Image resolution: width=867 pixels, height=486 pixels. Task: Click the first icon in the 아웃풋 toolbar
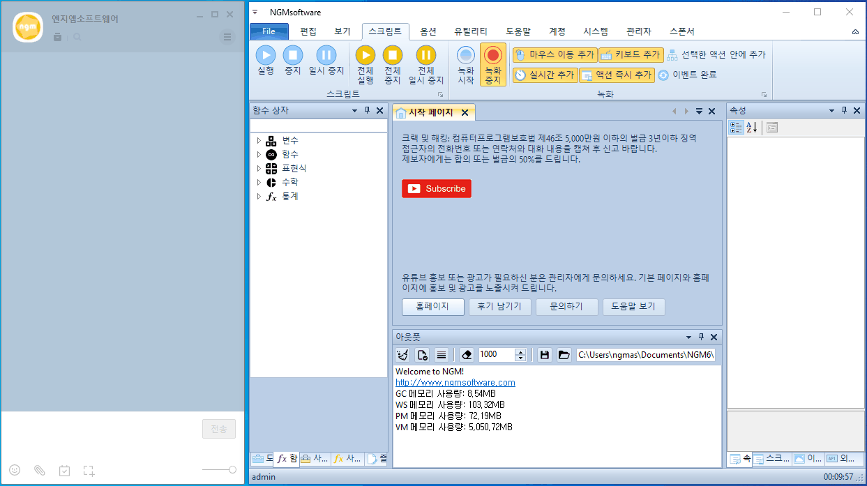403,354
